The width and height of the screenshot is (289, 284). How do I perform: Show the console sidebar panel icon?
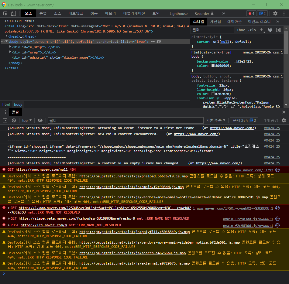click(x=5, y=121)
